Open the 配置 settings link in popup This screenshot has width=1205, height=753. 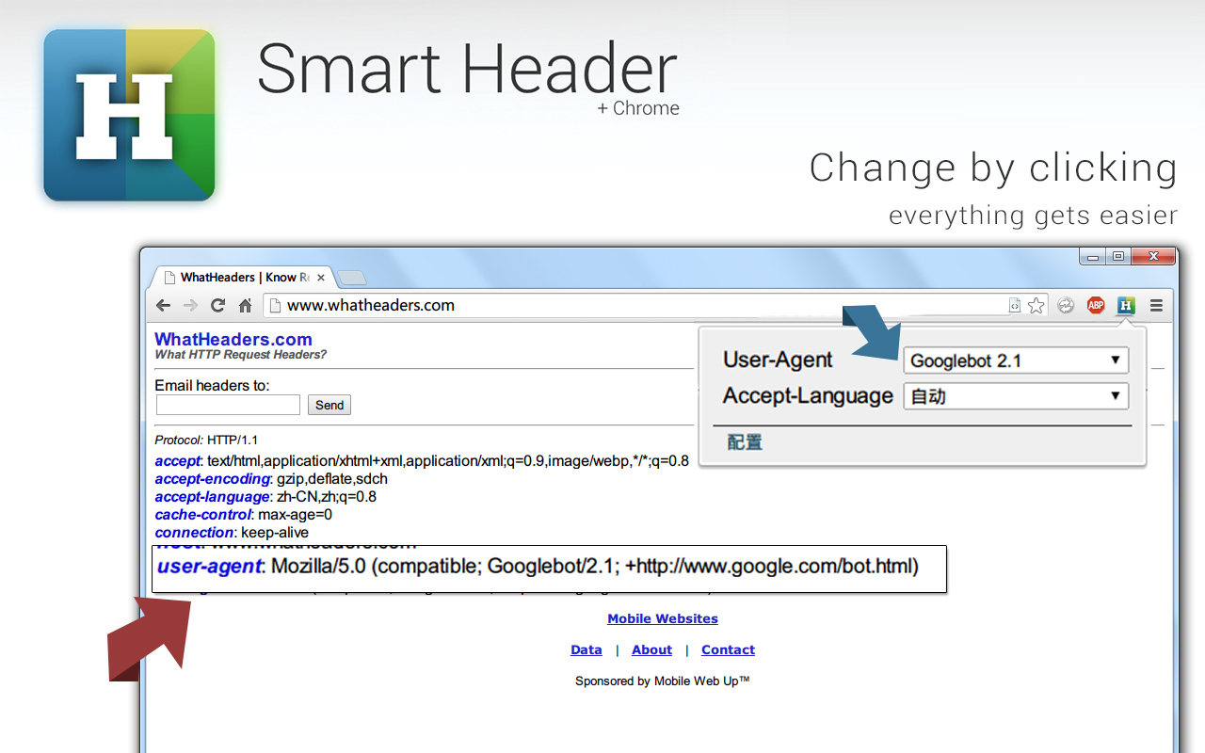[x=745, y=441]
